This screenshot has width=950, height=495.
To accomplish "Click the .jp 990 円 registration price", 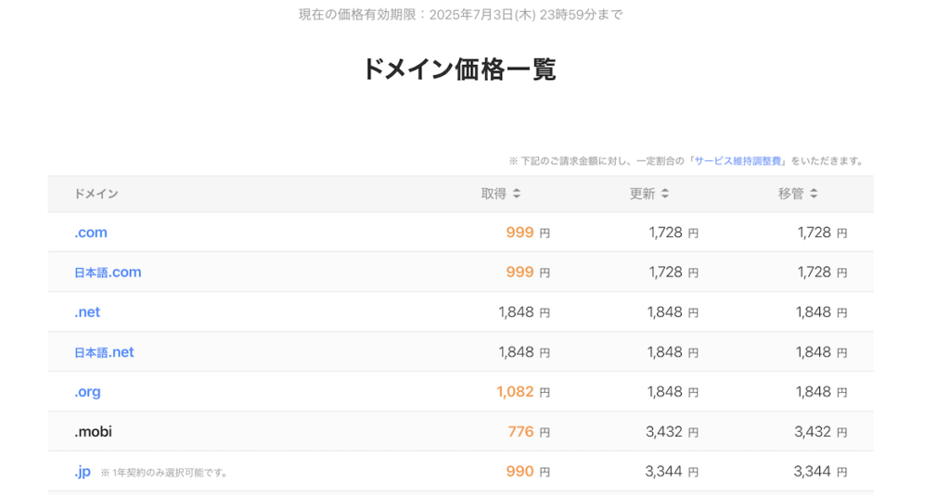I will pos(527,471).
